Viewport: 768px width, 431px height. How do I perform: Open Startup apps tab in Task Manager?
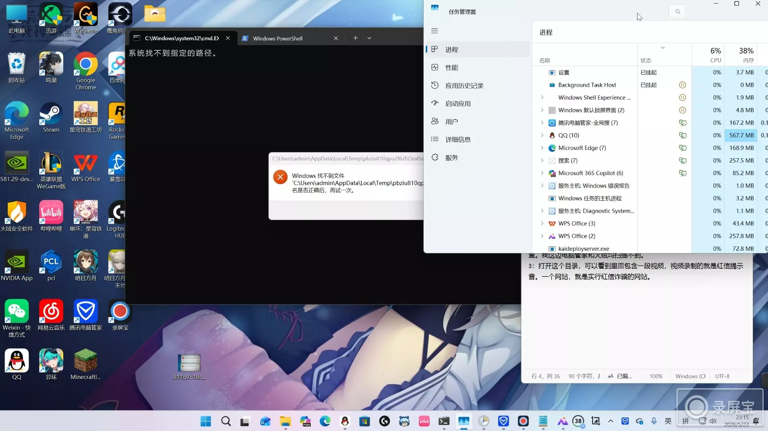478,104
